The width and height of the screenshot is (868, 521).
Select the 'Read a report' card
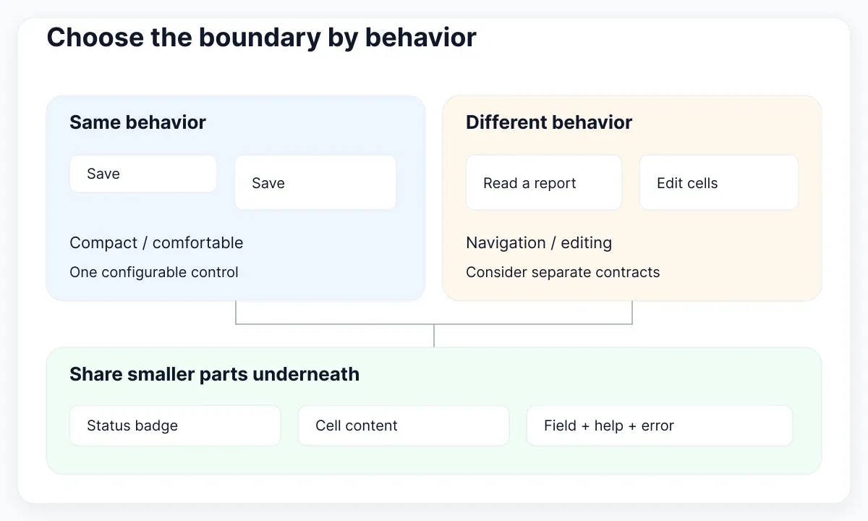pyautogui.click(x=544, y=183)
